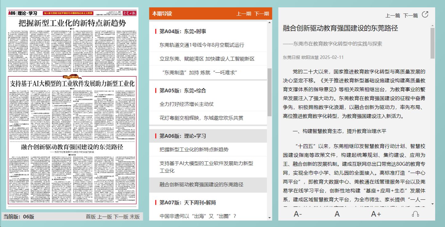Select section 第A05版：东莞•综合
This screenshot has height=227, width=445.
click(182, 90)
